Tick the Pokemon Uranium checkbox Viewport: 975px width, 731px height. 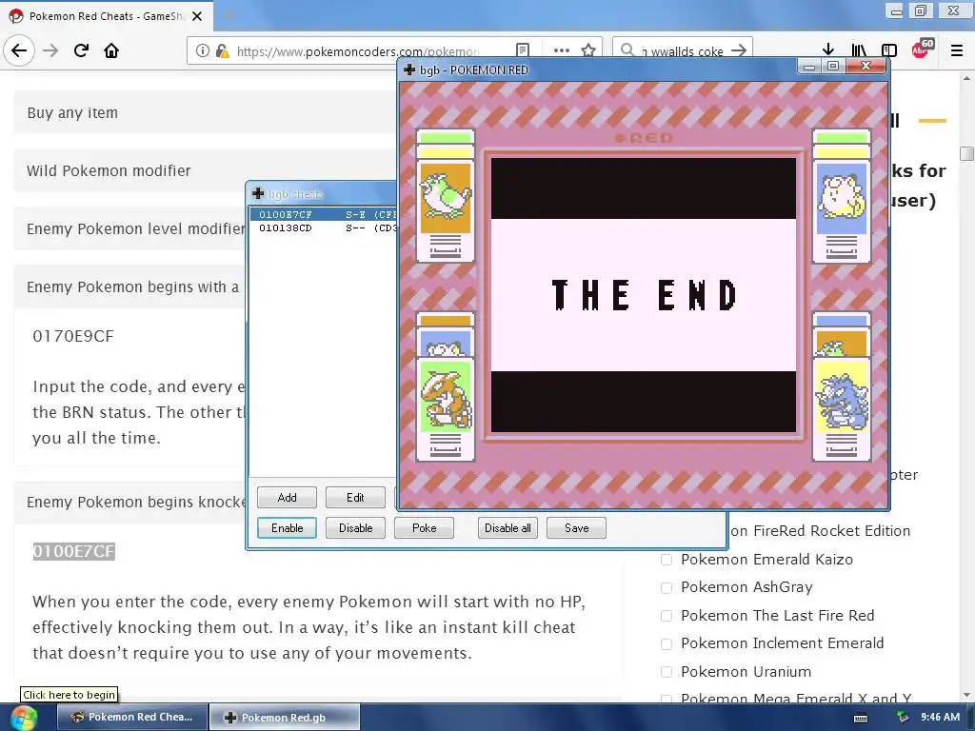[667, 672]
